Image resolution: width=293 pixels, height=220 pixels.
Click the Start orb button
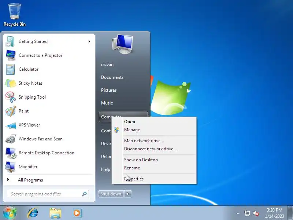(x=10, y=213)
